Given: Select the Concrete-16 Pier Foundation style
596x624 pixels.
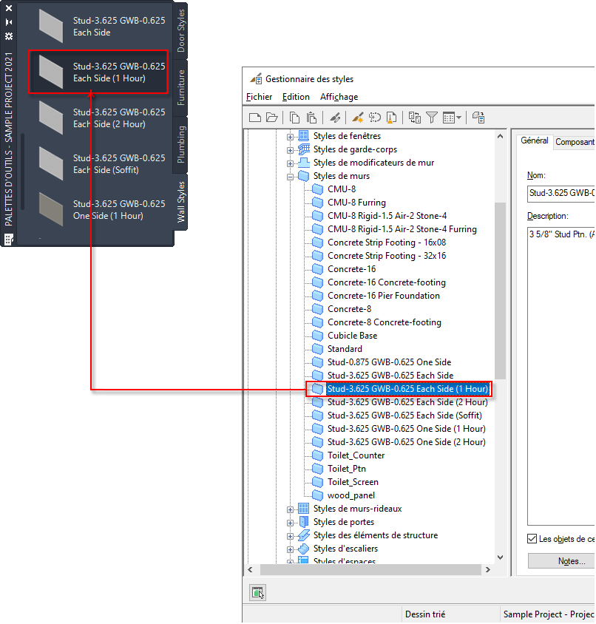Looking at the screenshot, I should [383, 296].
